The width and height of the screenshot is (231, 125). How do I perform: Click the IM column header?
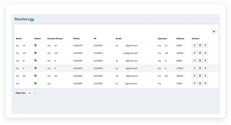(x=95, y=39)
